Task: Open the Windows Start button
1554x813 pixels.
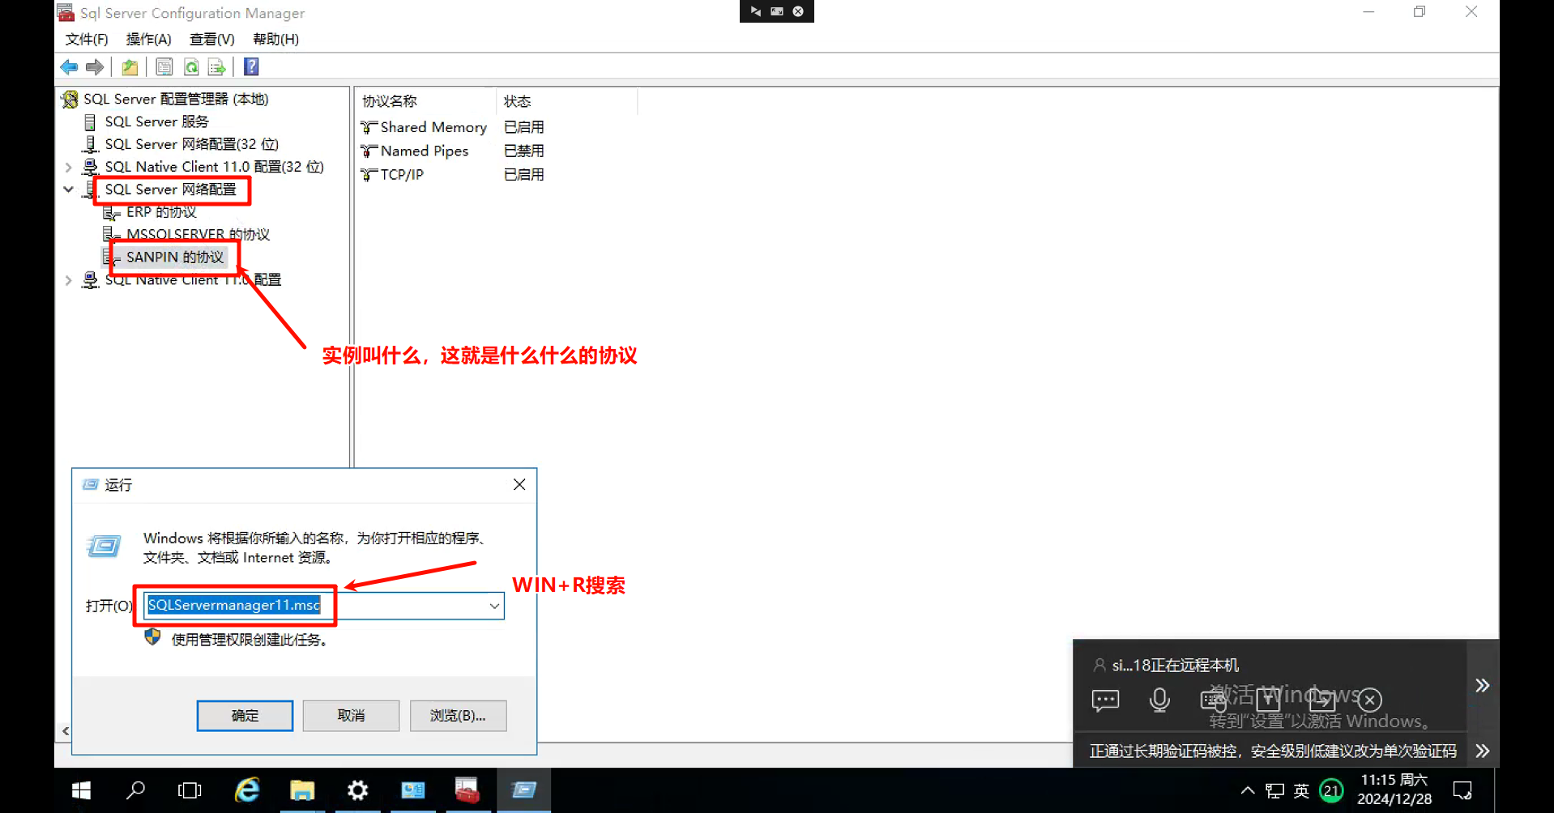Action: pyautogui.click(x=81, y=790)
